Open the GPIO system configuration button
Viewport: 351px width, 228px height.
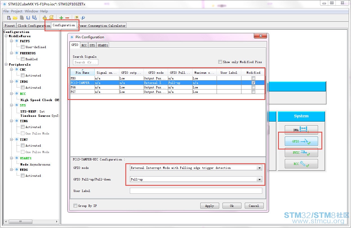click(301, 141)
